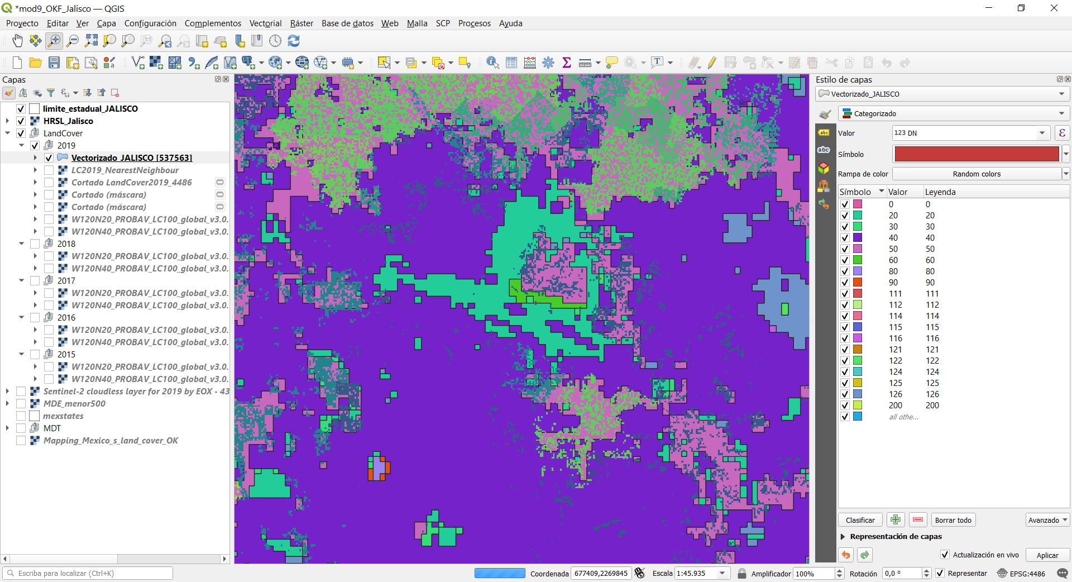
Task: Enable the LC2019_NearestNeighbour layer
Action: [x=49, y=170]
